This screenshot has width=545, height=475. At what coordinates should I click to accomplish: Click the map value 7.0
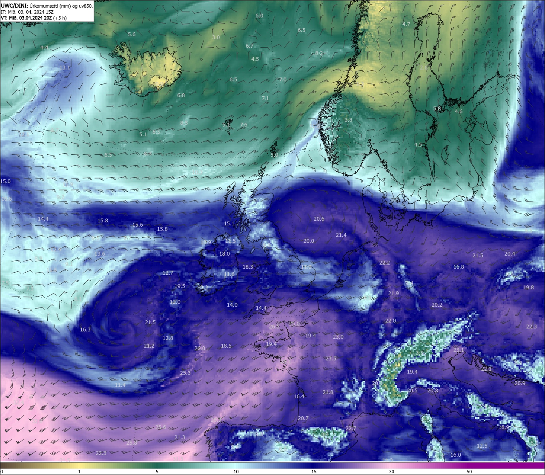[283, 79]
